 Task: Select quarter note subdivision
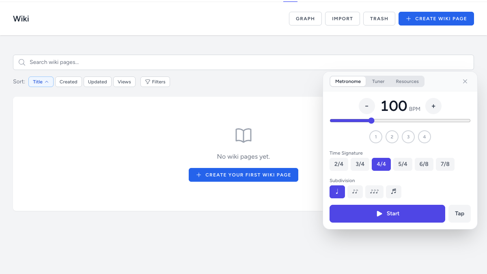(x=337, y=192)
